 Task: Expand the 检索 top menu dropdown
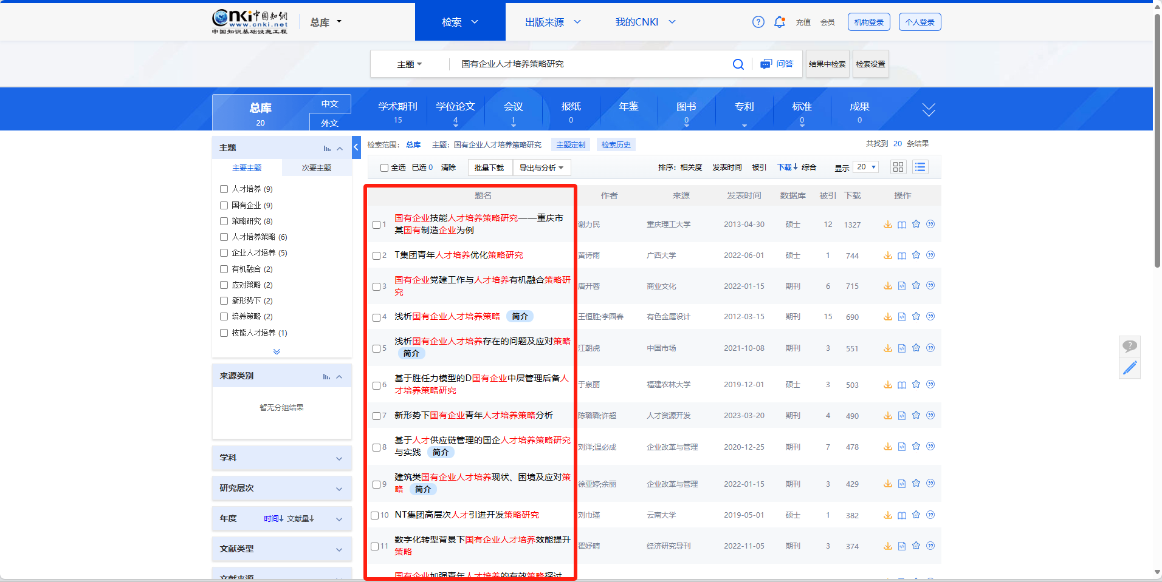460,22
